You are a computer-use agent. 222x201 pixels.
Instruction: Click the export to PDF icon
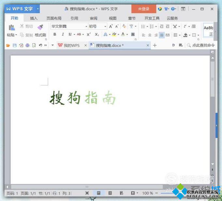click(x=21, y=45)
